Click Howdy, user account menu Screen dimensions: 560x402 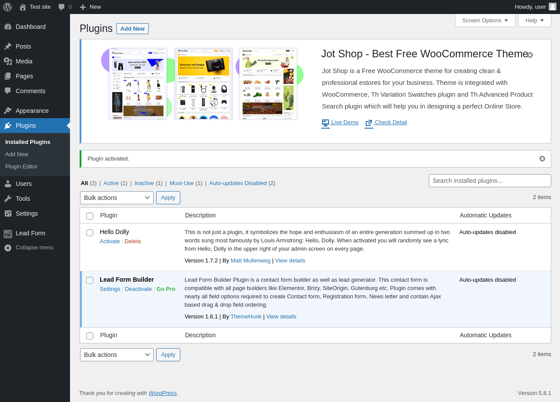535,7
